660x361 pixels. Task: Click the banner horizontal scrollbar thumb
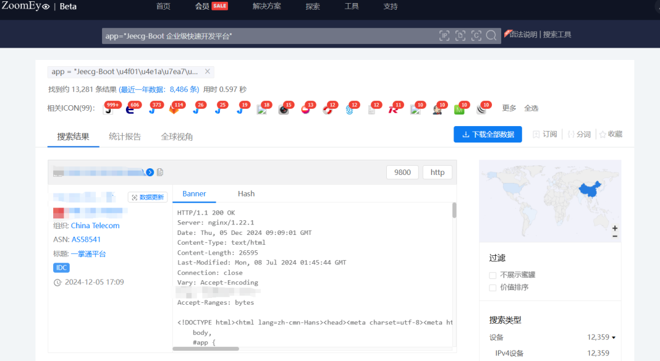pos(206,349)
